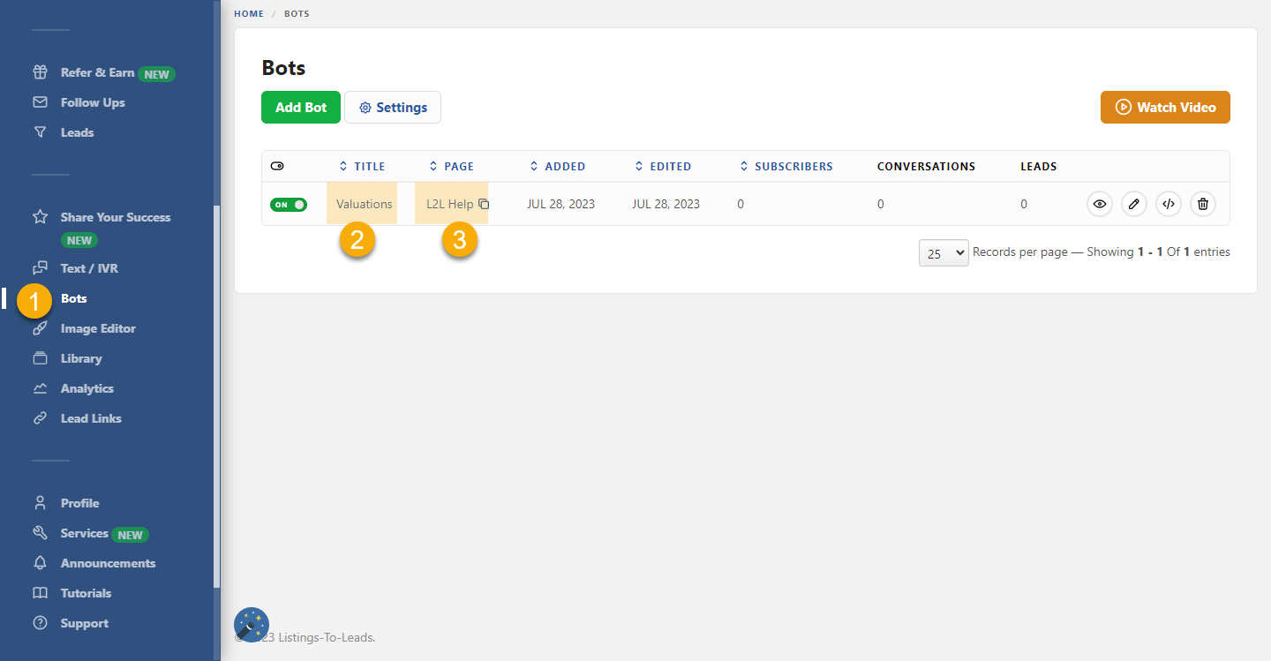Sort the table by Subscribers column
Image resolution: width=1271 pixels, height=661 pixels.
click(786, 166)
